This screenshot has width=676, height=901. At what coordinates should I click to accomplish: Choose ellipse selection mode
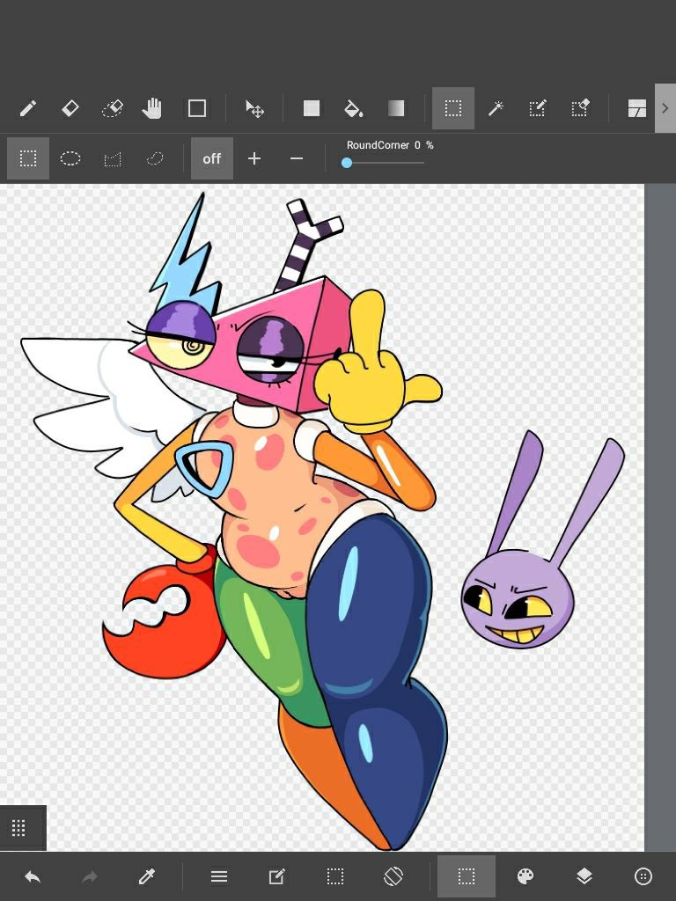70,158
